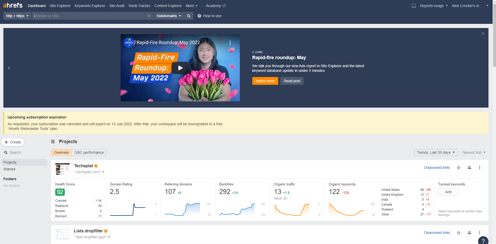
Task: Go to previous banner slide arrow
Action: click(x=9, y=68)
